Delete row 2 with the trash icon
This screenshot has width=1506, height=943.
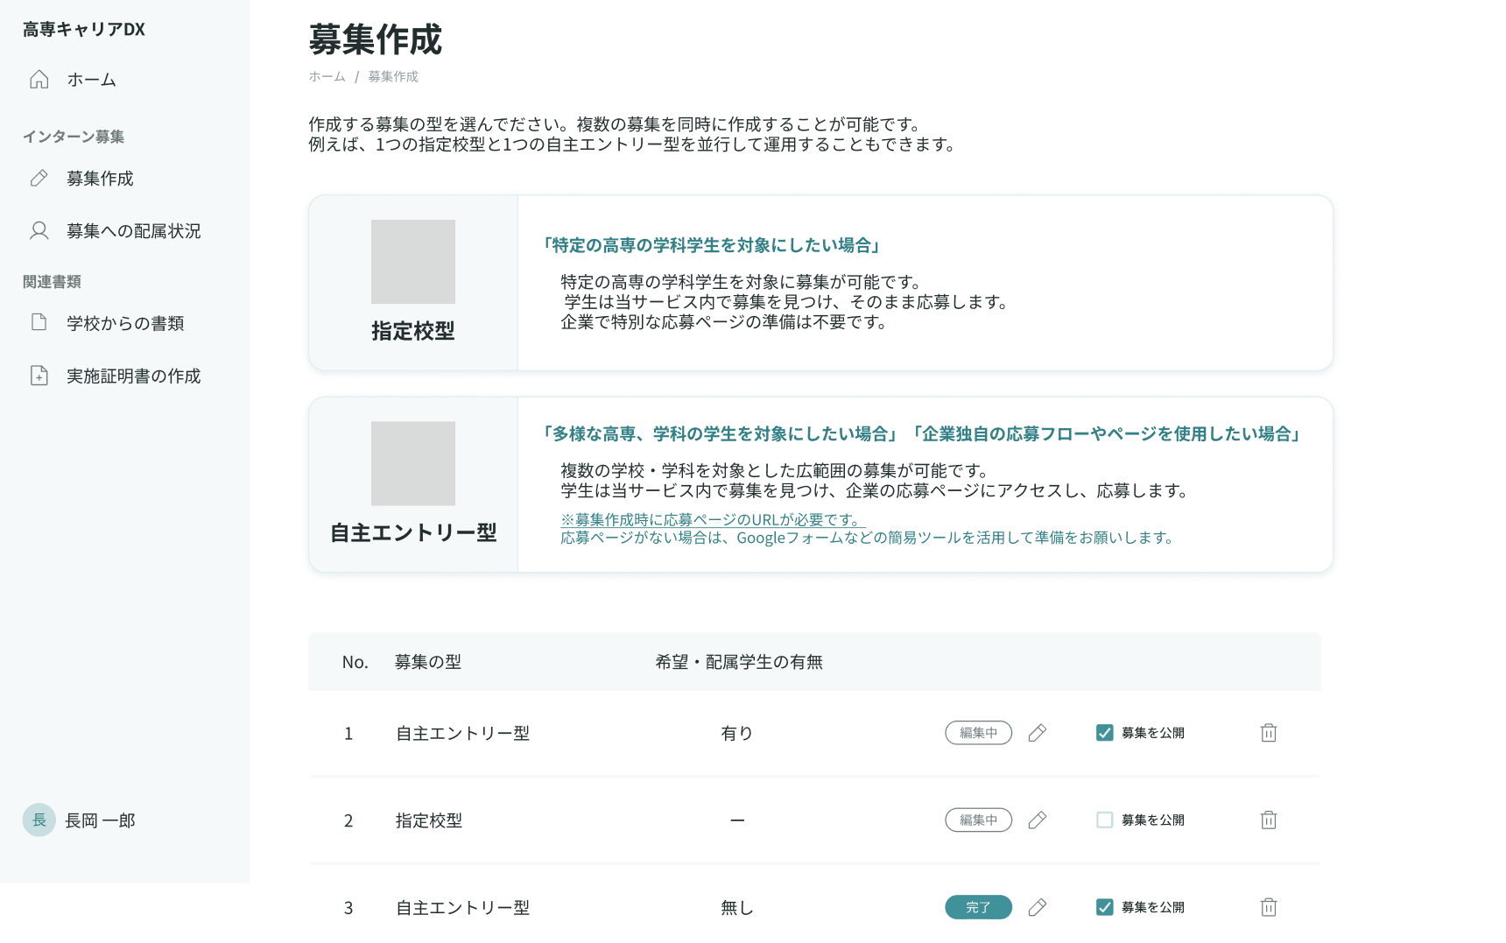[x=1268, y=820]
